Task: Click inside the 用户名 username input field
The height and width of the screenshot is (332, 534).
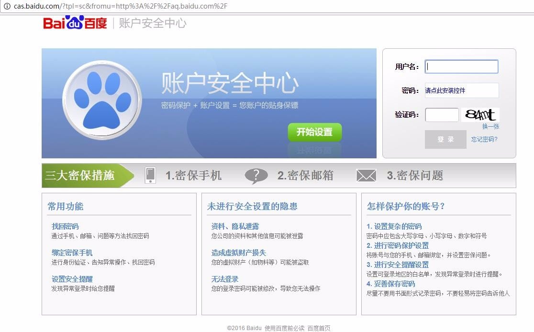Action: (461, 66)
